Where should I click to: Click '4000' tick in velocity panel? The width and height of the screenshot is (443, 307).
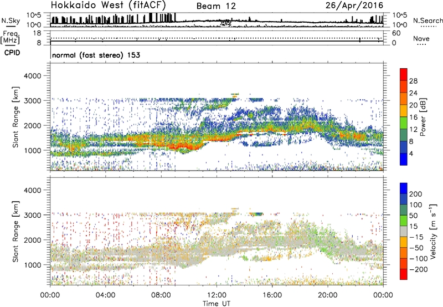point(33,190)
